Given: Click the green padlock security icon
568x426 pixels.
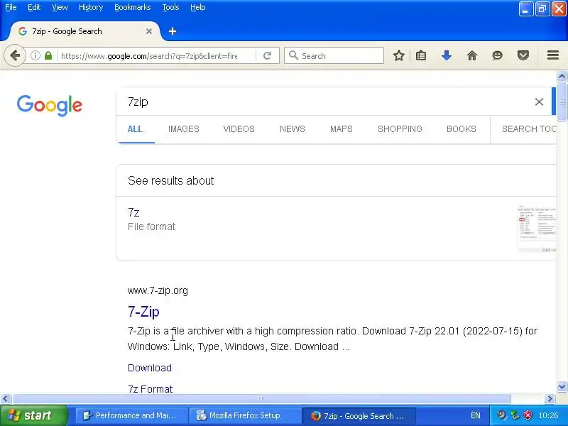Looking at the screenshot, I should pyautogui.click(x=48, y=56).
